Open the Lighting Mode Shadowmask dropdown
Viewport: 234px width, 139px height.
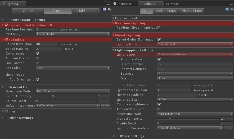tap(195, 44)
